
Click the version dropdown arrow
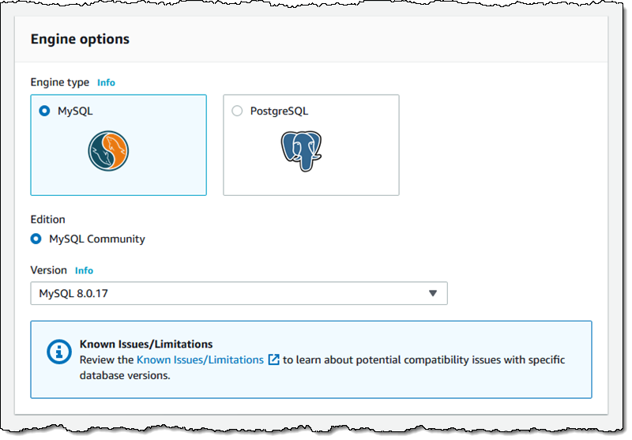(433, 294)
